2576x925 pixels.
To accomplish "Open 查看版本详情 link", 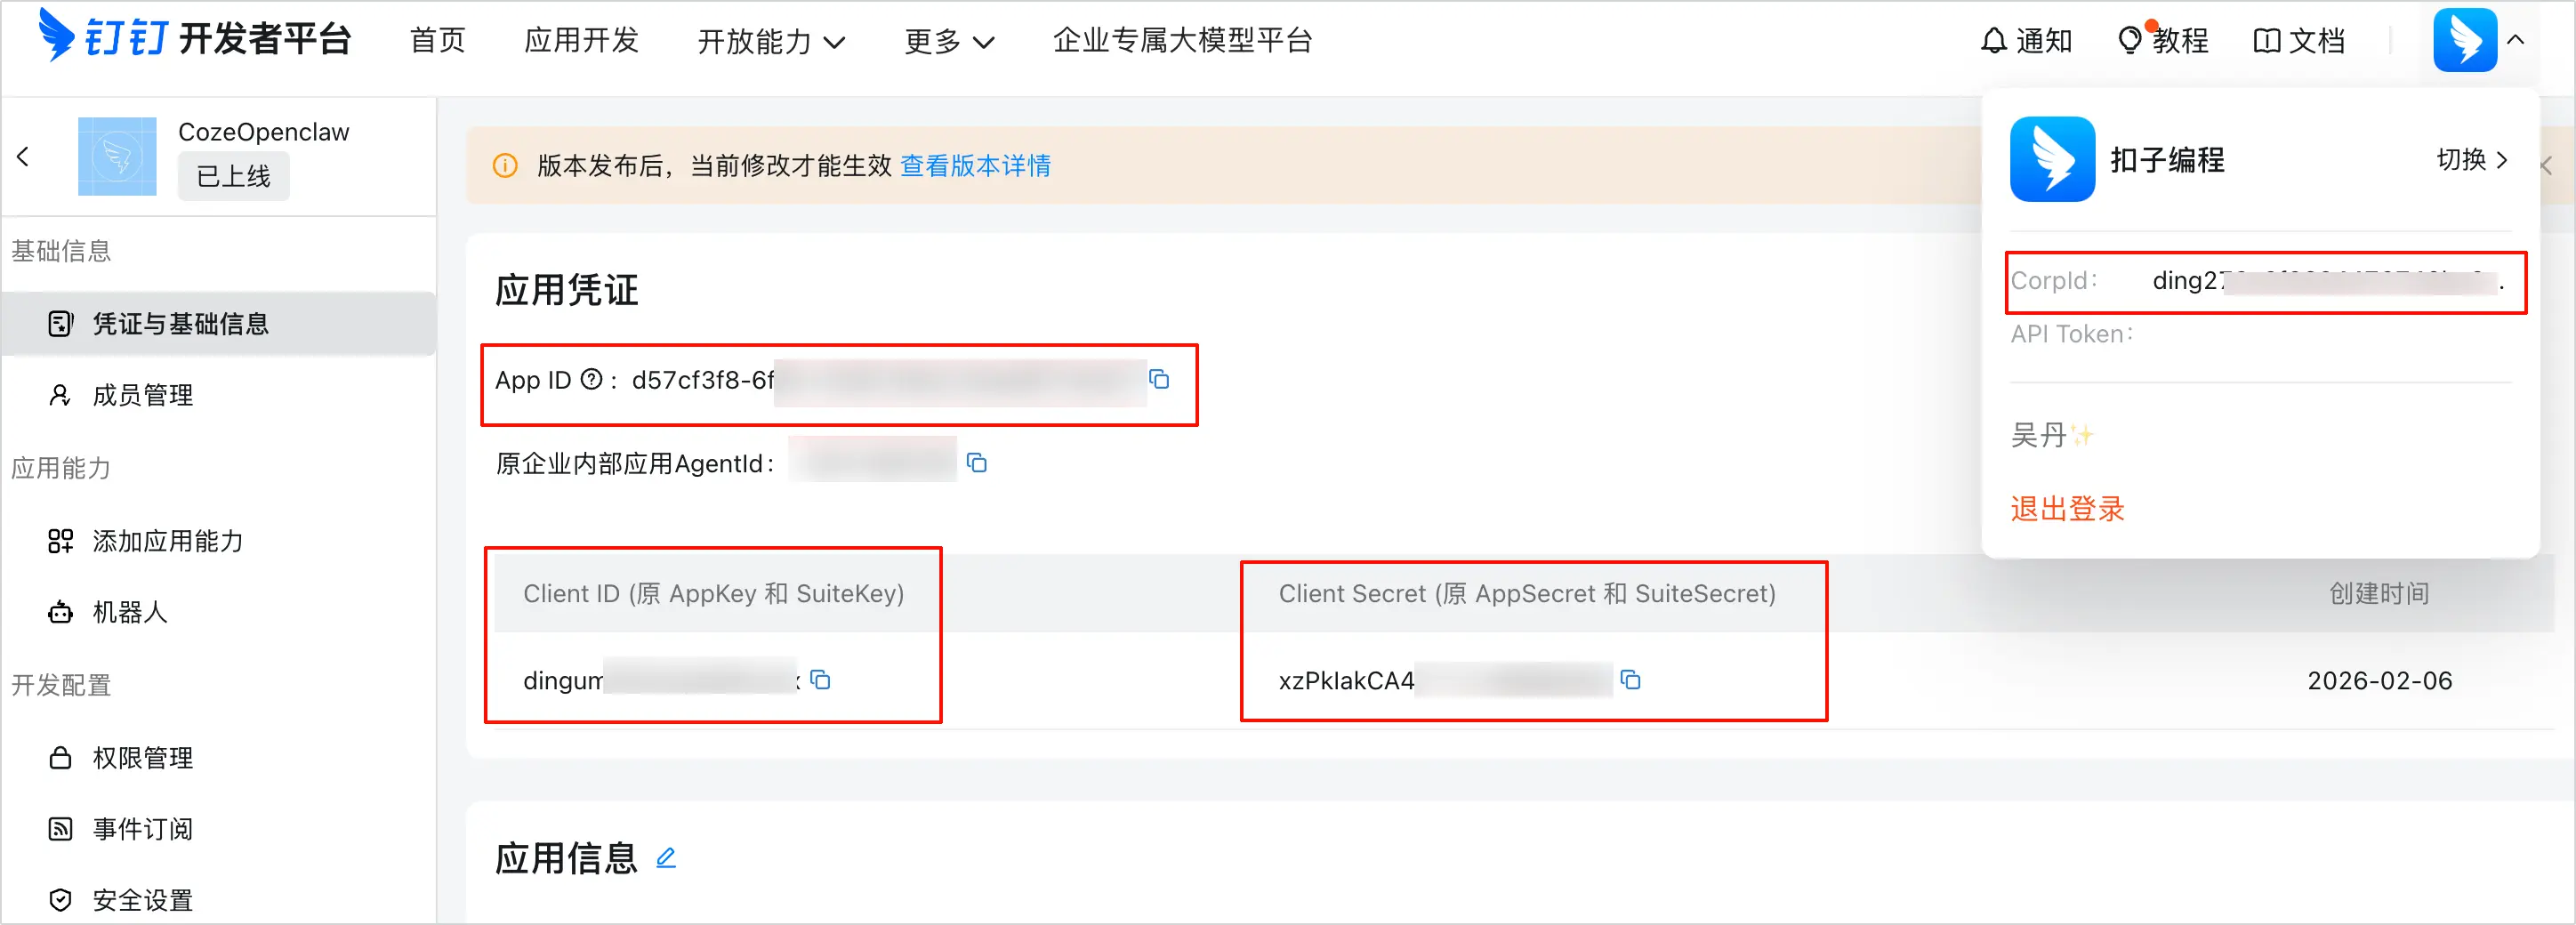I will 975,166.
